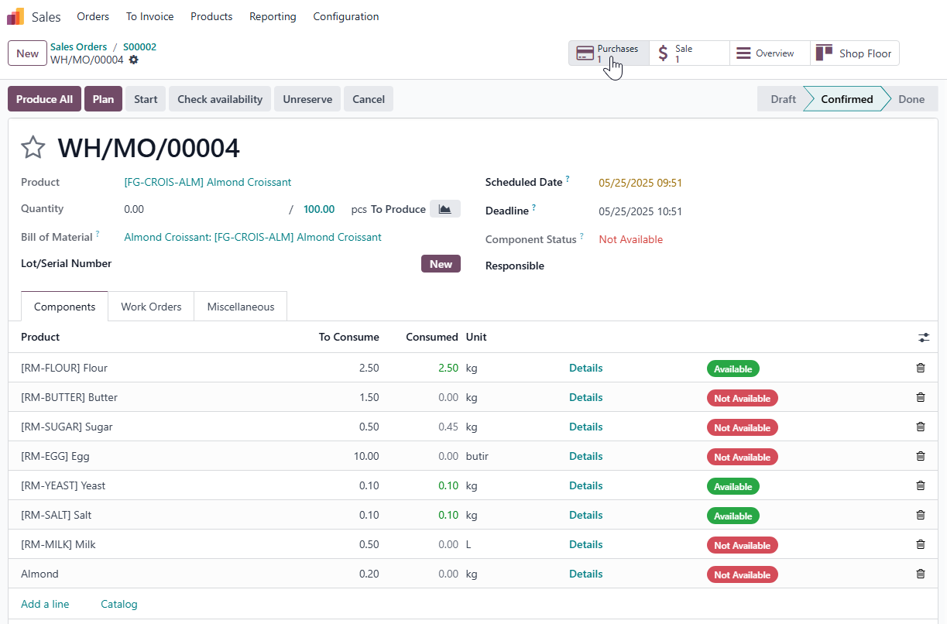Screen dimensions: 947x624
Task: Open the Overview smart button
Action: 770,53
